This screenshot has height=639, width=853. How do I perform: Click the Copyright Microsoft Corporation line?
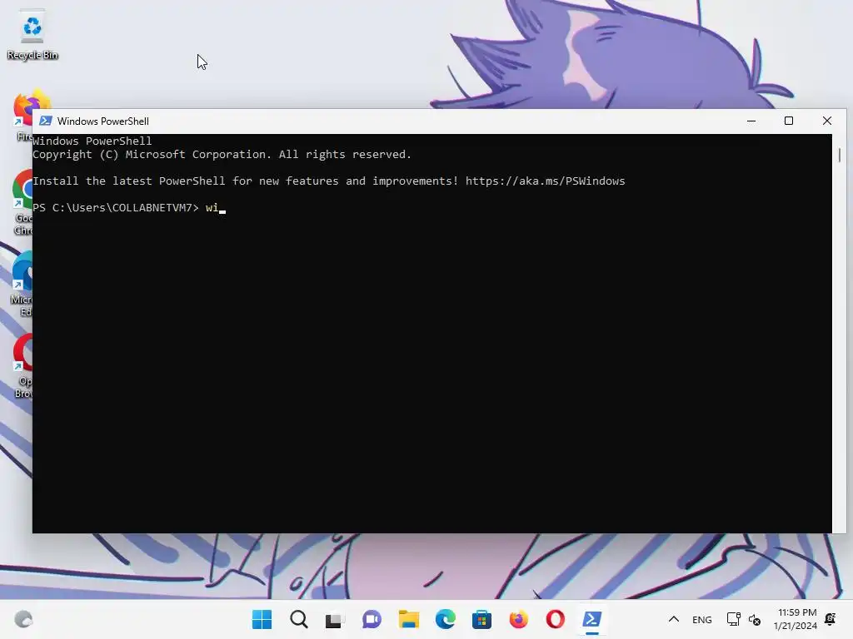(222, 154)
